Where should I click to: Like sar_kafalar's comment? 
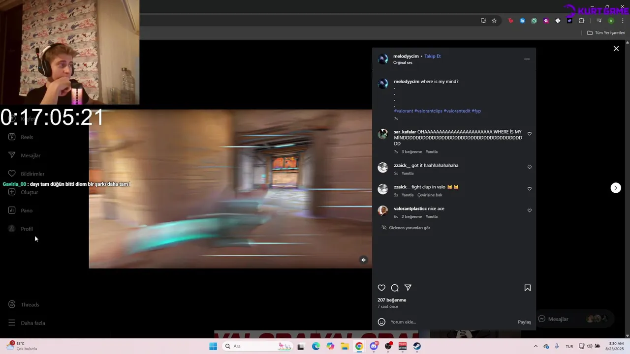[530, 134]
